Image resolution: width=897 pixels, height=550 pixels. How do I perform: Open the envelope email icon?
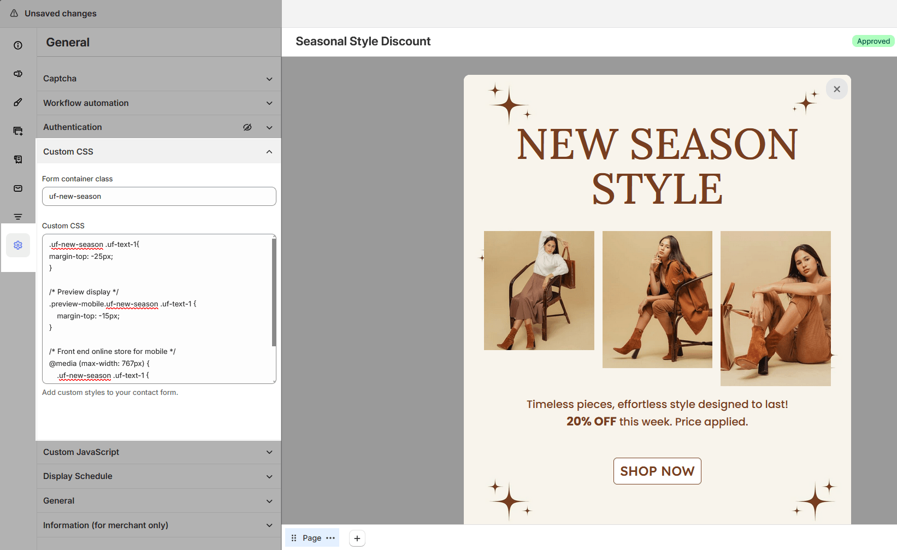point(18,188)
